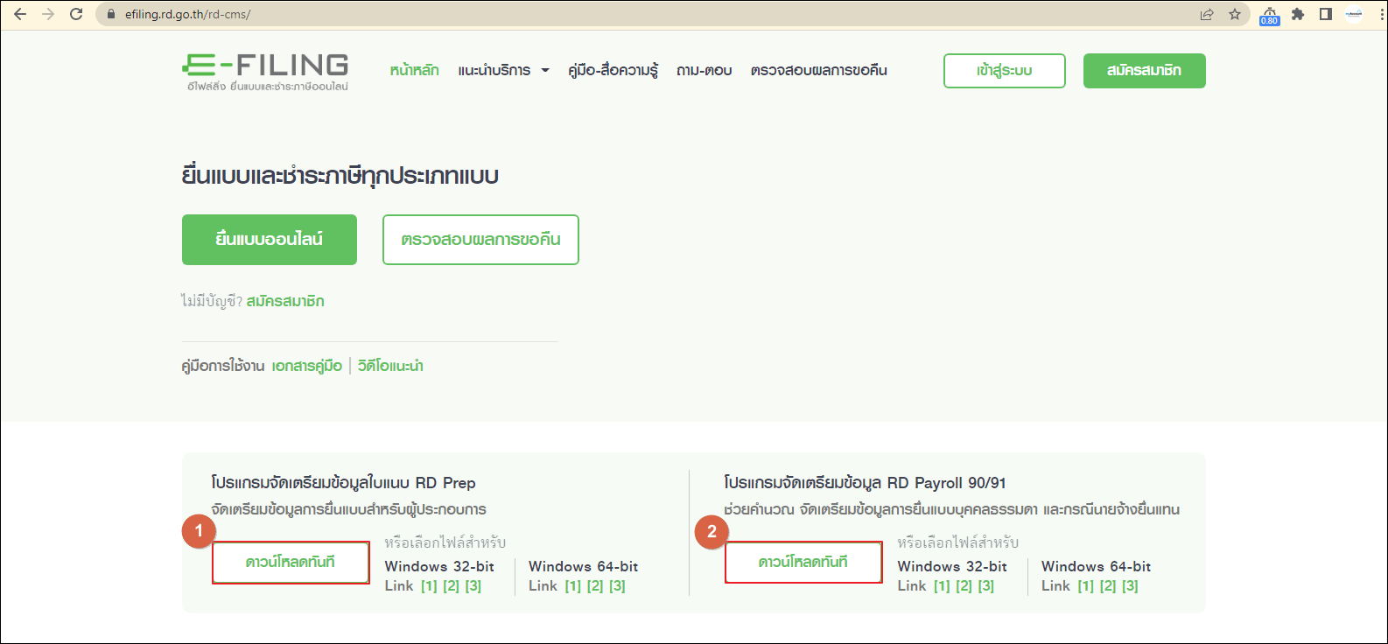Click the ยื่นแบบออนไลน์ green button

point(270,240)
